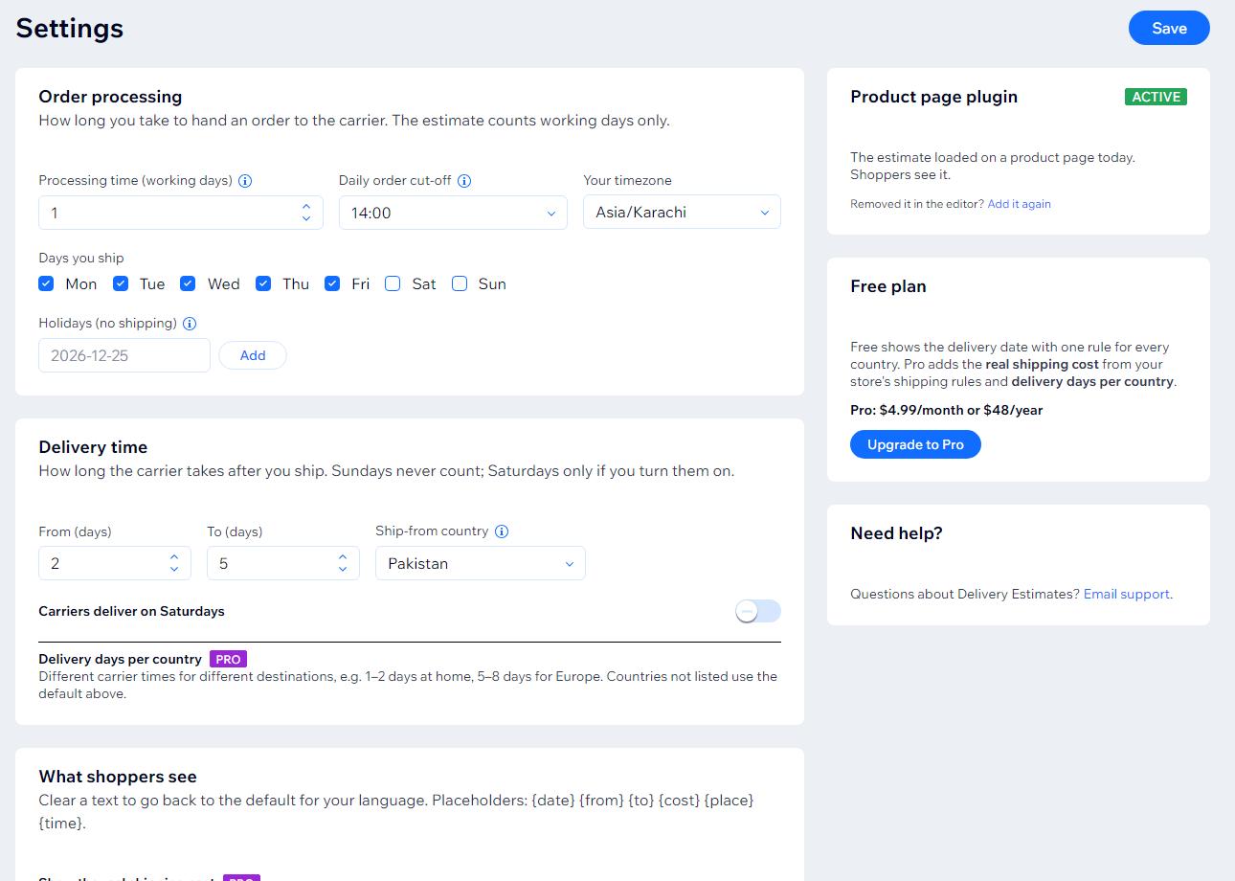Click the Processing time stepper field
1235x881 pixels.
click(181, 213)
